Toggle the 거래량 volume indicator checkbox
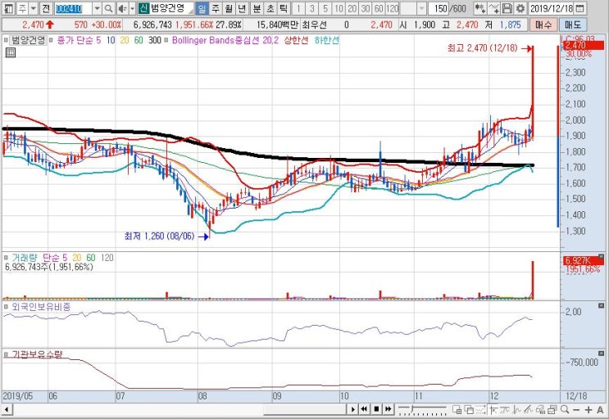This screenshot has height=419, width=609. tap(6, 258)
